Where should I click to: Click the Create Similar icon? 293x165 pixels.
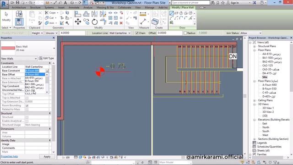click(155, 22)
